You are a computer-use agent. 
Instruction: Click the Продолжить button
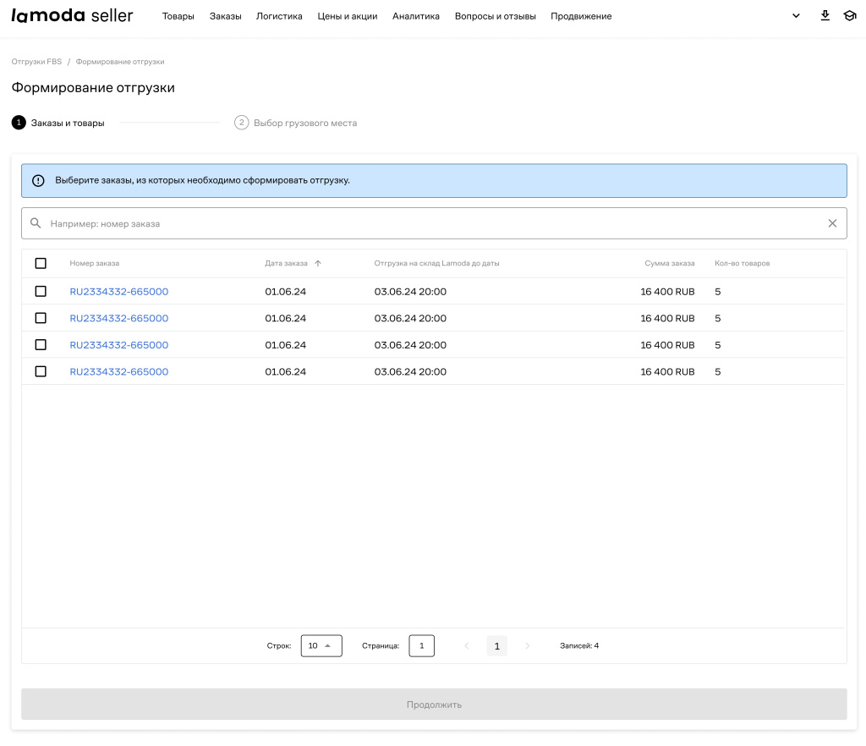434,705
